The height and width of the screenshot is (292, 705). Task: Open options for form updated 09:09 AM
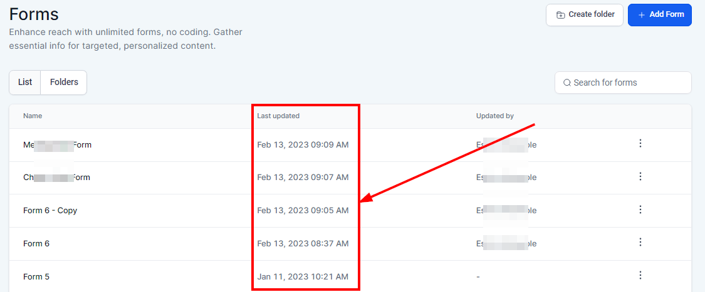640,143
